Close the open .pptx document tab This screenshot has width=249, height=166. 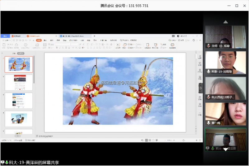click(x=56, y=36)
